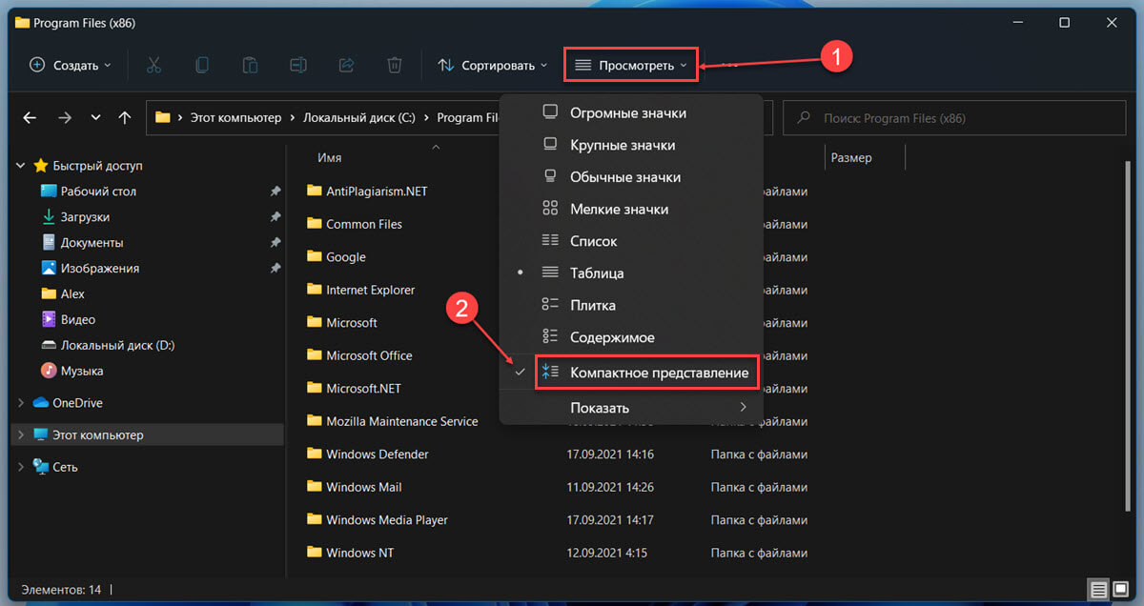Image resolution: width=1144 pixels, height=606 pixels.
Task: Select Microsoft Office folder
Action: point(369,355)
